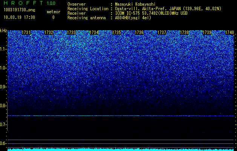Viewport: 237px width, 151px height.
Task: Click the 0.8 kHz axis label
Action: pyautogui.click(x=3, y=106)
